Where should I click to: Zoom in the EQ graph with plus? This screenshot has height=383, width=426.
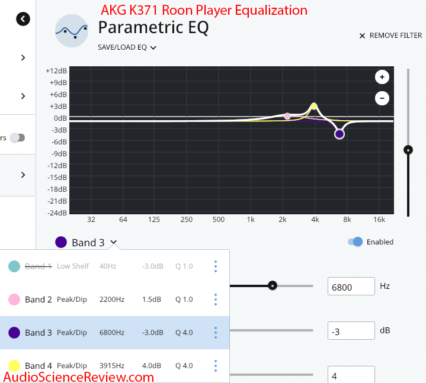(x=382, y=77)
